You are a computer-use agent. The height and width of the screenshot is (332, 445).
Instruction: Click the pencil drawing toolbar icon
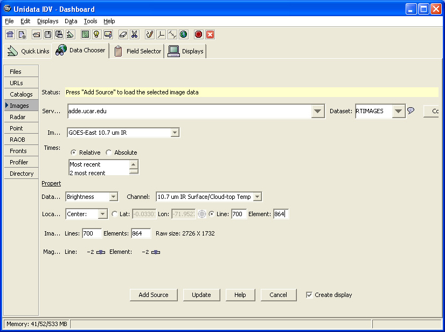click(149, 34)
